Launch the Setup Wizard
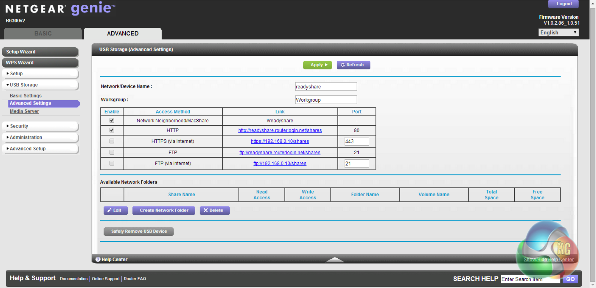Image resolution: width=596 pixels, height=288 pixels. click(x=40, y=52)
